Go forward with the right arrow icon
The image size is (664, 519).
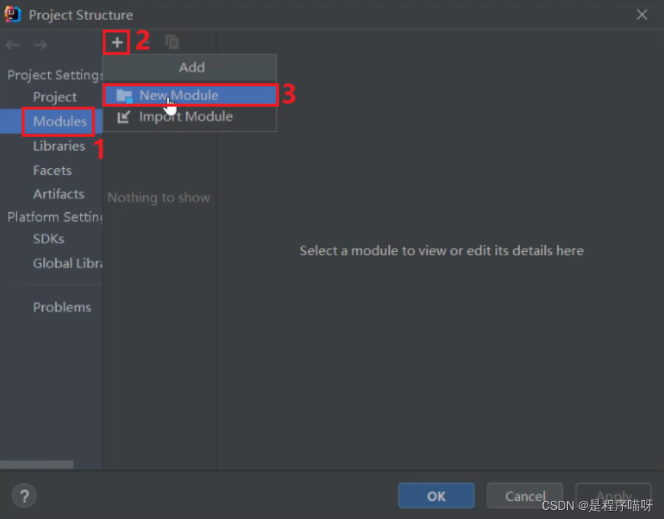40,44
